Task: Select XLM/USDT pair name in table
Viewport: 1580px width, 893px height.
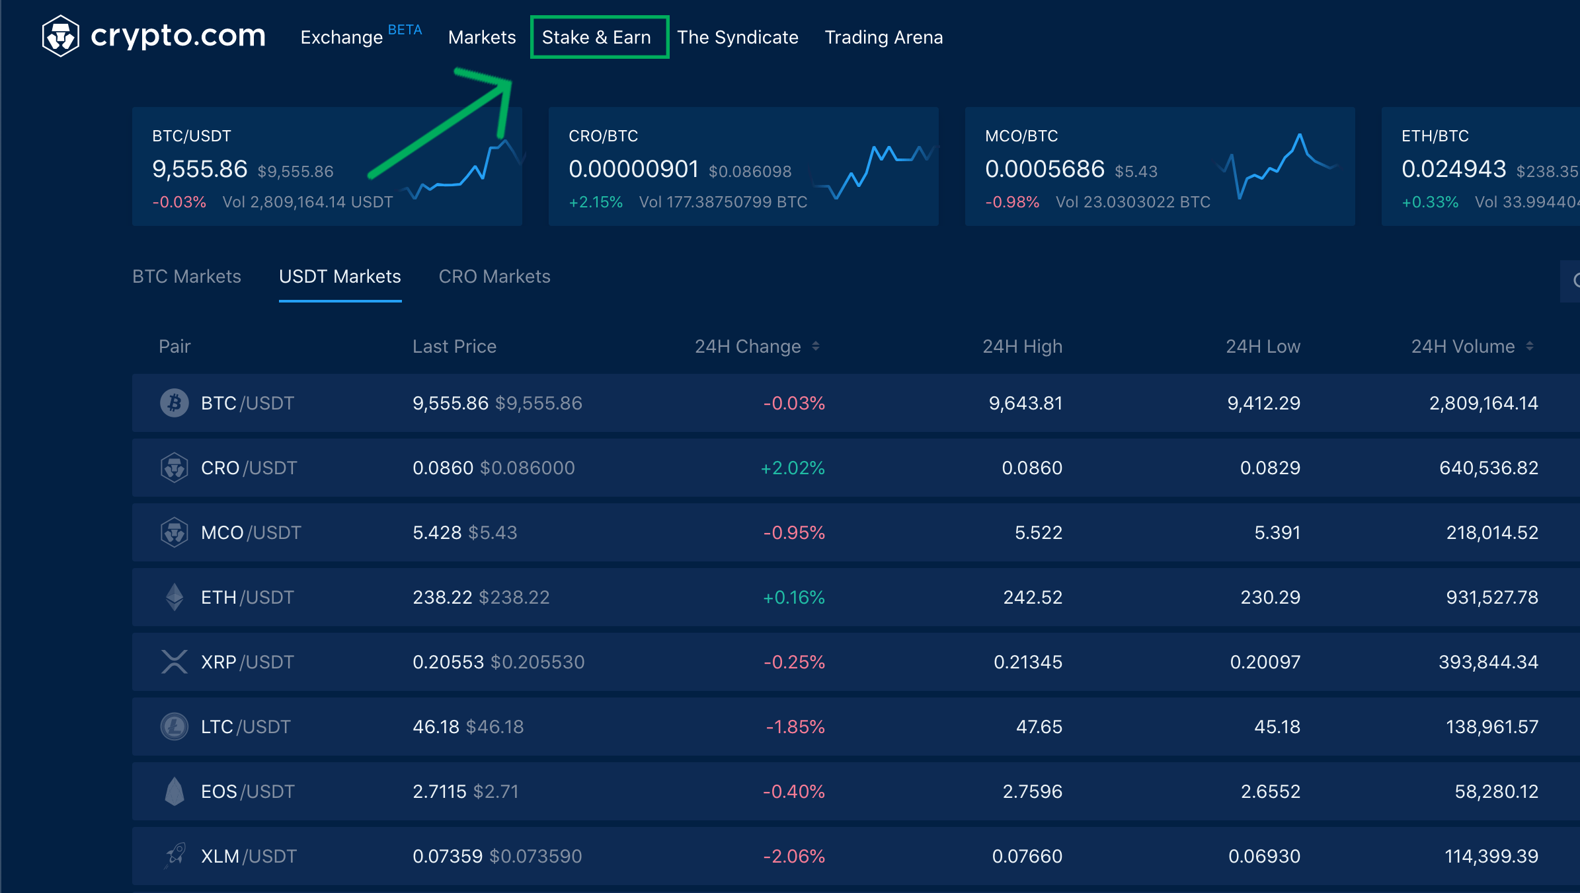Action: pos(249,856)
